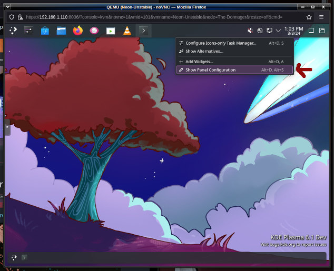Viewport: 334px width, 271px height.
Task: Minimize the Firefox noVNC window
Action: pyautogui.click(x=303, y=7)
